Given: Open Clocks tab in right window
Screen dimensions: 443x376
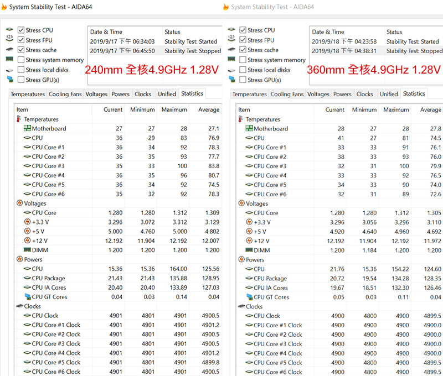Looking at the screenshot, I should click(x=364, y=94).
